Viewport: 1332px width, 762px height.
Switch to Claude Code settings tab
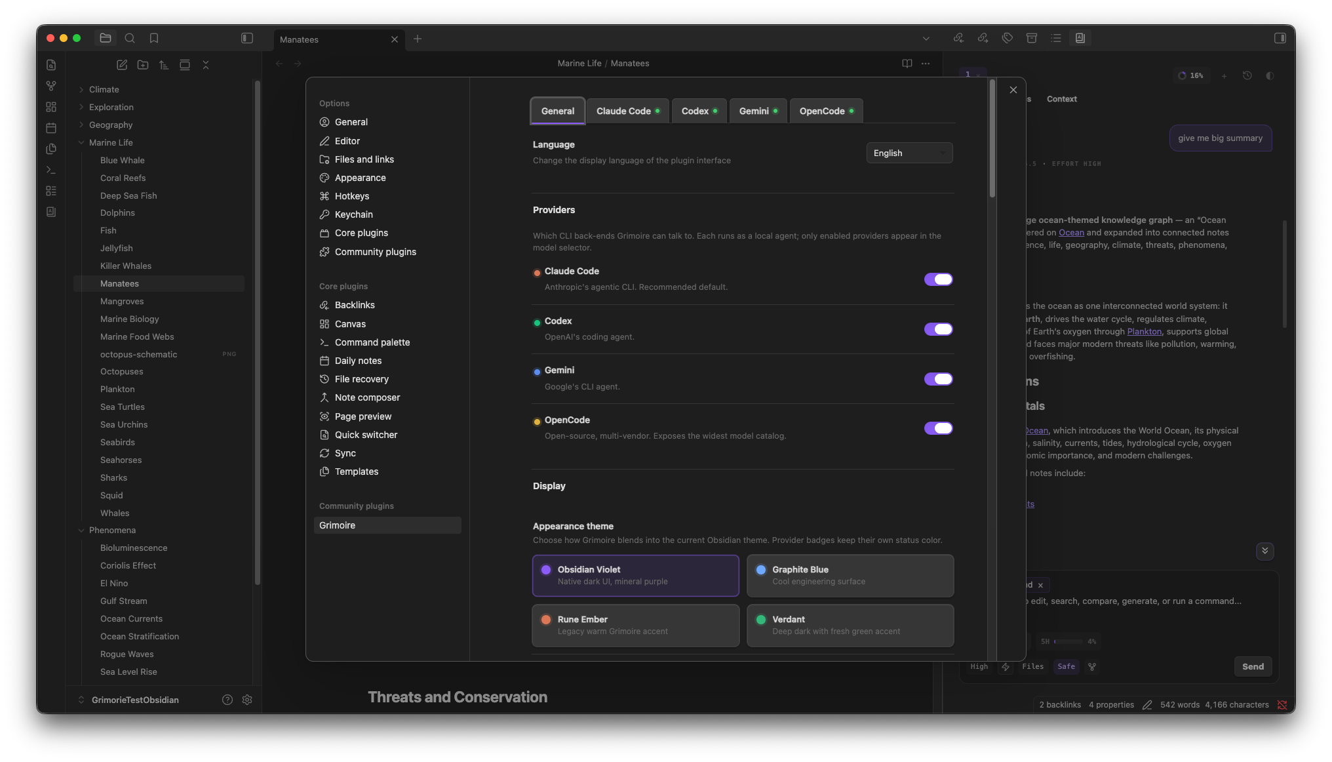click(628, 111)
